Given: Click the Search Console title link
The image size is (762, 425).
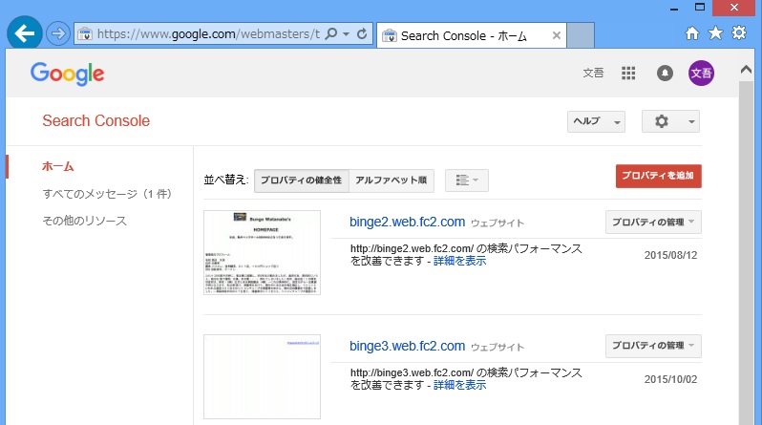Looking at the screenshot, I should click(95, 120).
